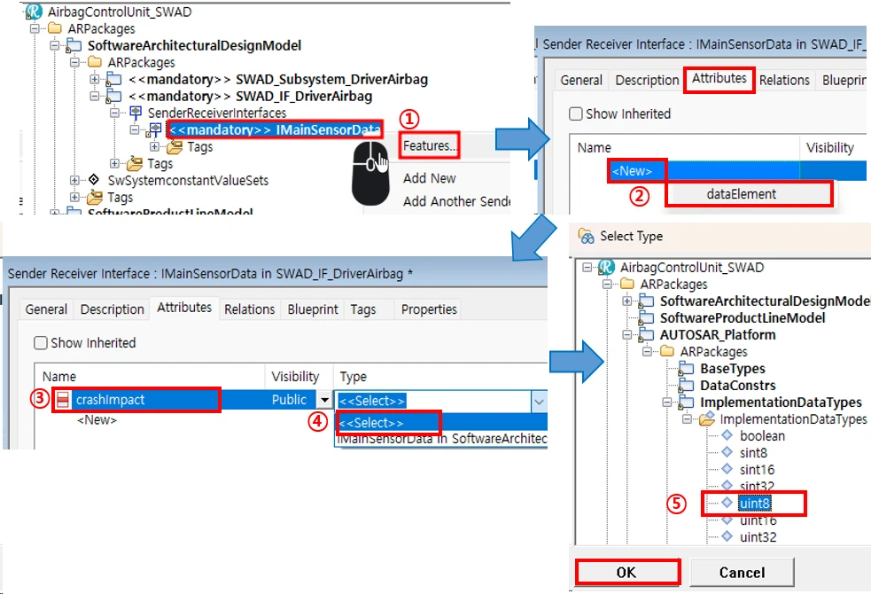The height and width of the screenshot is (594, 871).
Task: Click the DataConstrs package icon
Action: pyautogui.click(x=687, y=386)
